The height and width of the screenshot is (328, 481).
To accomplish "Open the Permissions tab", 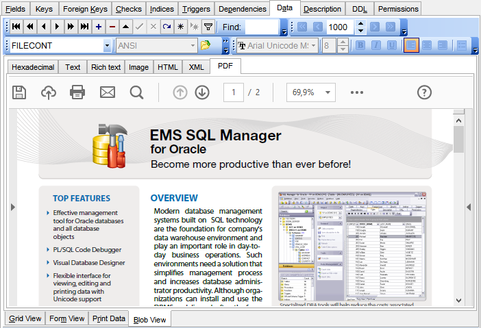I will click(398, 9).
